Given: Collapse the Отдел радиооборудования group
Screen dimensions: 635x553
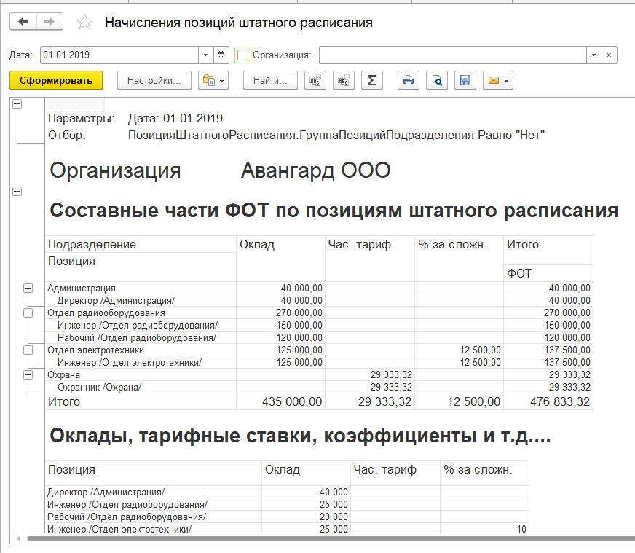Looking at the screenshot, I should coord(29,313).
